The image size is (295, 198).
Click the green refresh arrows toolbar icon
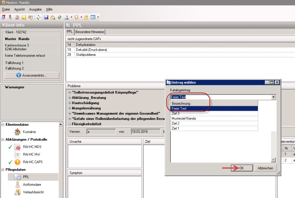point(59,17)
